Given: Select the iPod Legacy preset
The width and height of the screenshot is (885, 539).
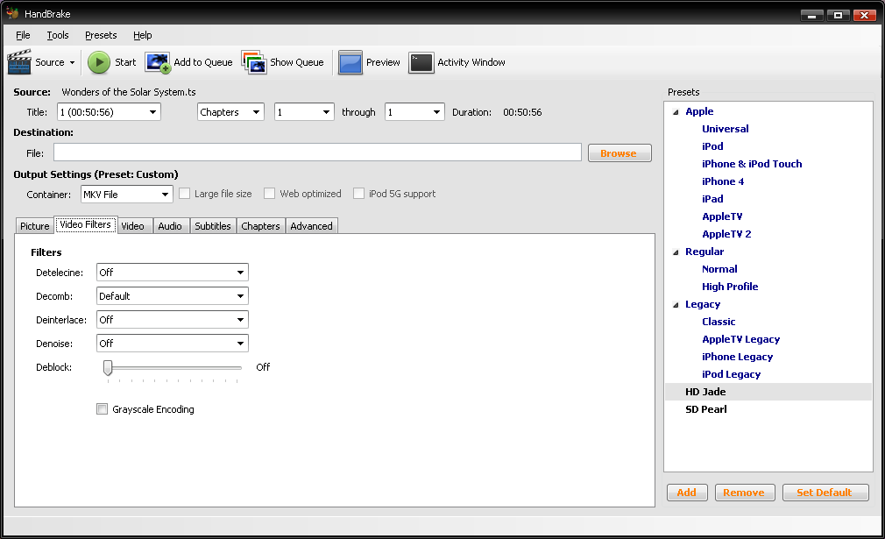Looking at the screenshot, I should 731,373.
